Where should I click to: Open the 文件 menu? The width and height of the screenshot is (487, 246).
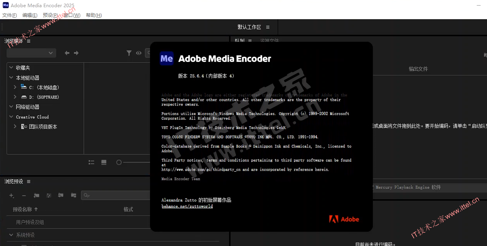point(9,15)
